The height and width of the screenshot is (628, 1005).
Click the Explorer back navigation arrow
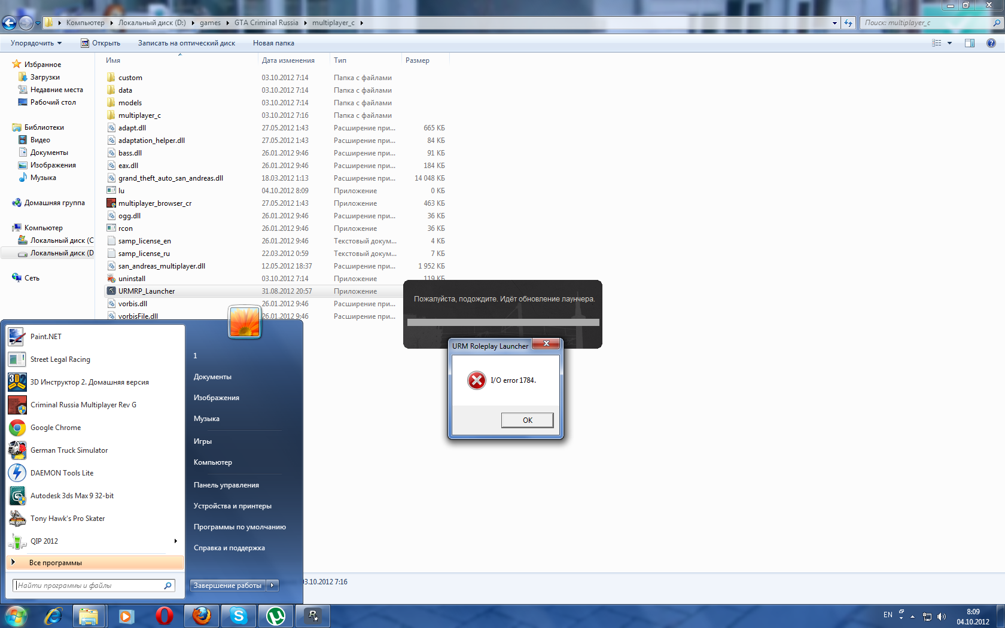(x=9, y=23)
